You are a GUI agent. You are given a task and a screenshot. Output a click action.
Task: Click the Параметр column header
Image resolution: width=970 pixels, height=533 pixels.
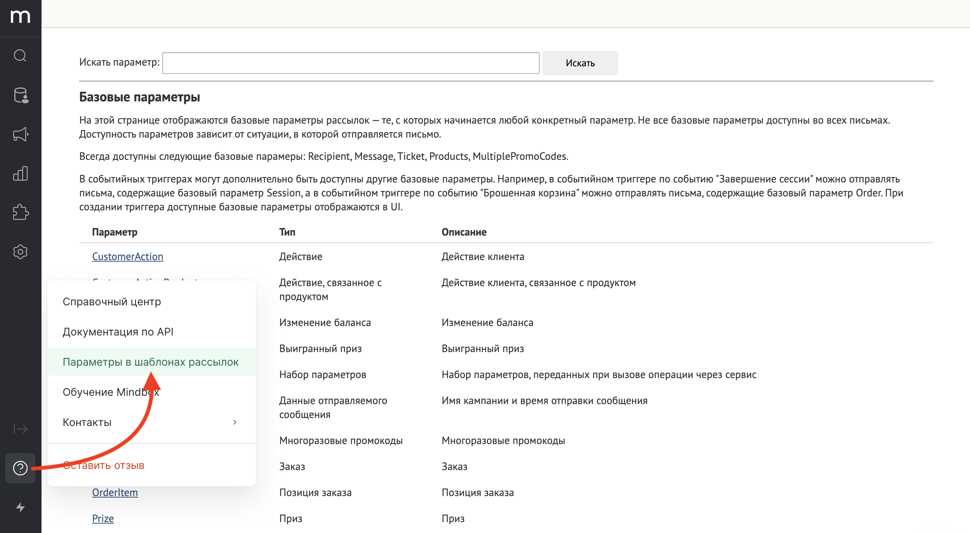click(115, 232)
